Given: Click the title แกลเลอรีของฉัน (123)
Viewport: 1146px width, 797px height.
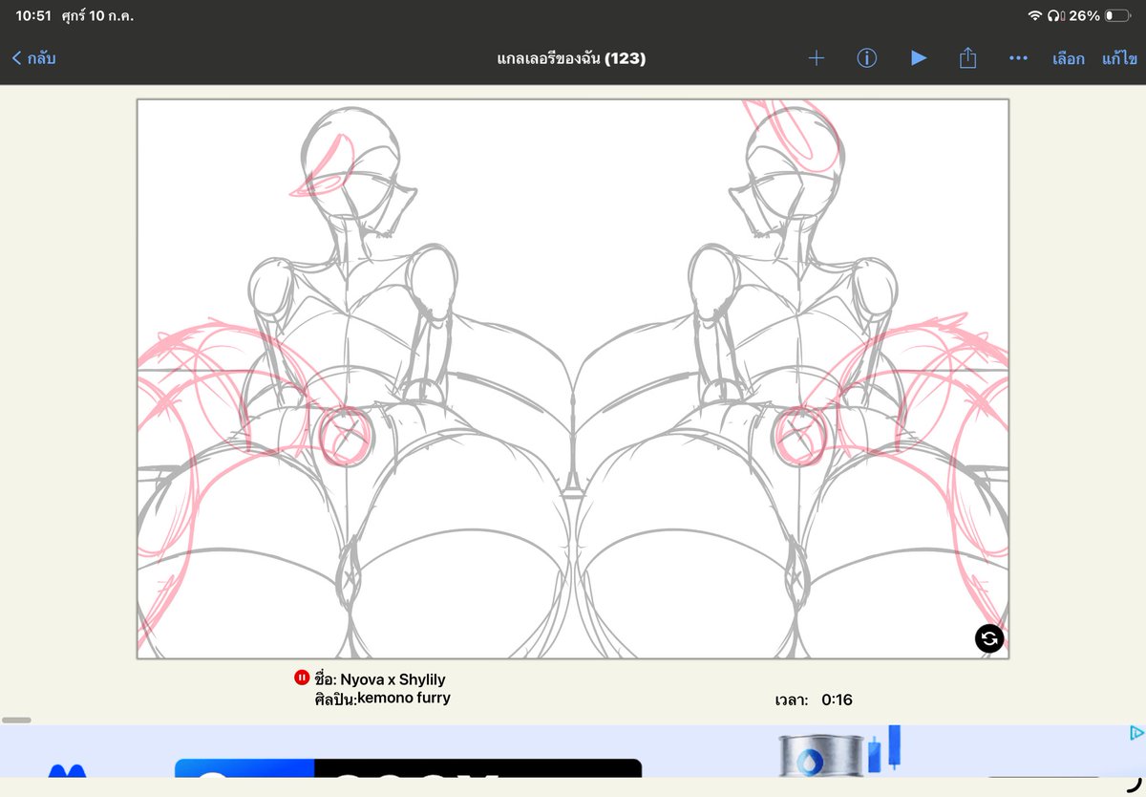Looking at the screenshot, I should pos(572,58).
